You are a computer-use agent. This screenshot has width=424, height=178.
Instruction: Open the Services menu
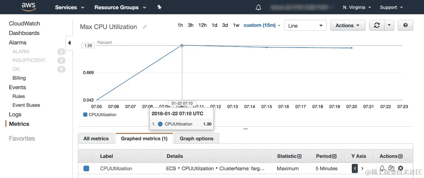point(70,7)
